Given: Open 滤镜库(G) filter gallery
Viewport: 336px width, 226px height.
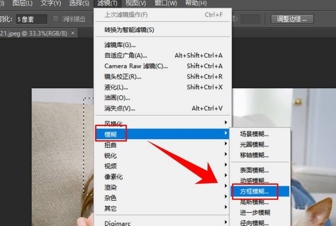Looking at the screenshot, I should [163, 45].
